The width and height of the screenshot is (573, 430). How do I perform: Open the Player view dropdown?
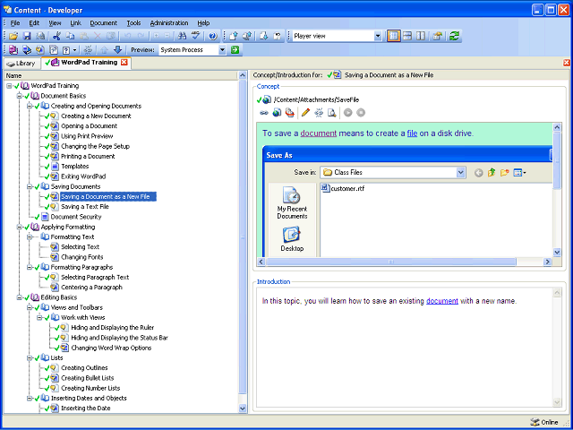[x=378, y=36]
